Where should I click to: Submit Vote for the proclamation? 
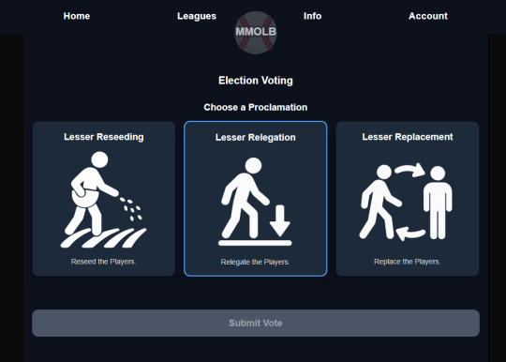coord(256,323)
